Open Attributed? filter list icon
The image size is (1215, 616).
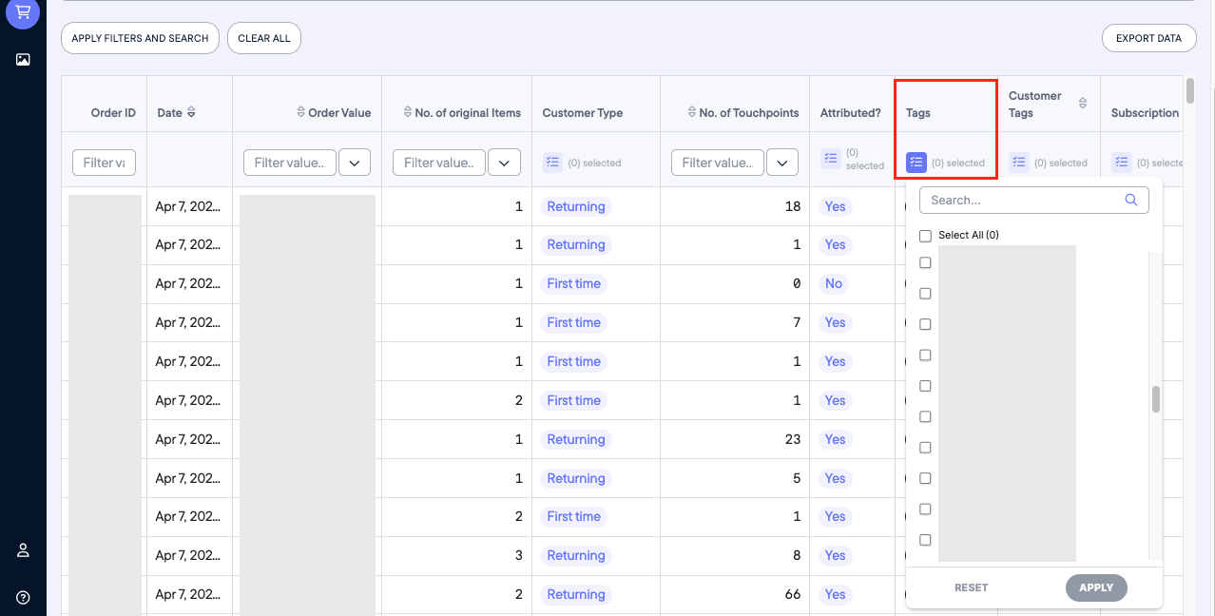click(x=831, y=159)
